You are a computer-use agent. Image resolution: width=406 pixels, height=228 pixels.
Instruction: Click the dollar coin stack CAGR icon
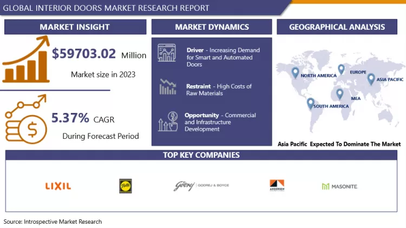26,119
